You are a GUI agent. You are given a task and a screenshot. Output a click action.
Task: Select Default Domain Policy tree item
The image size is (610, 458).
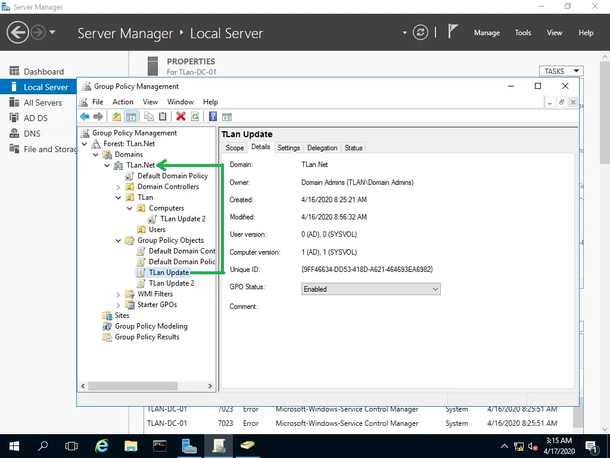click(x=172, y=176)
